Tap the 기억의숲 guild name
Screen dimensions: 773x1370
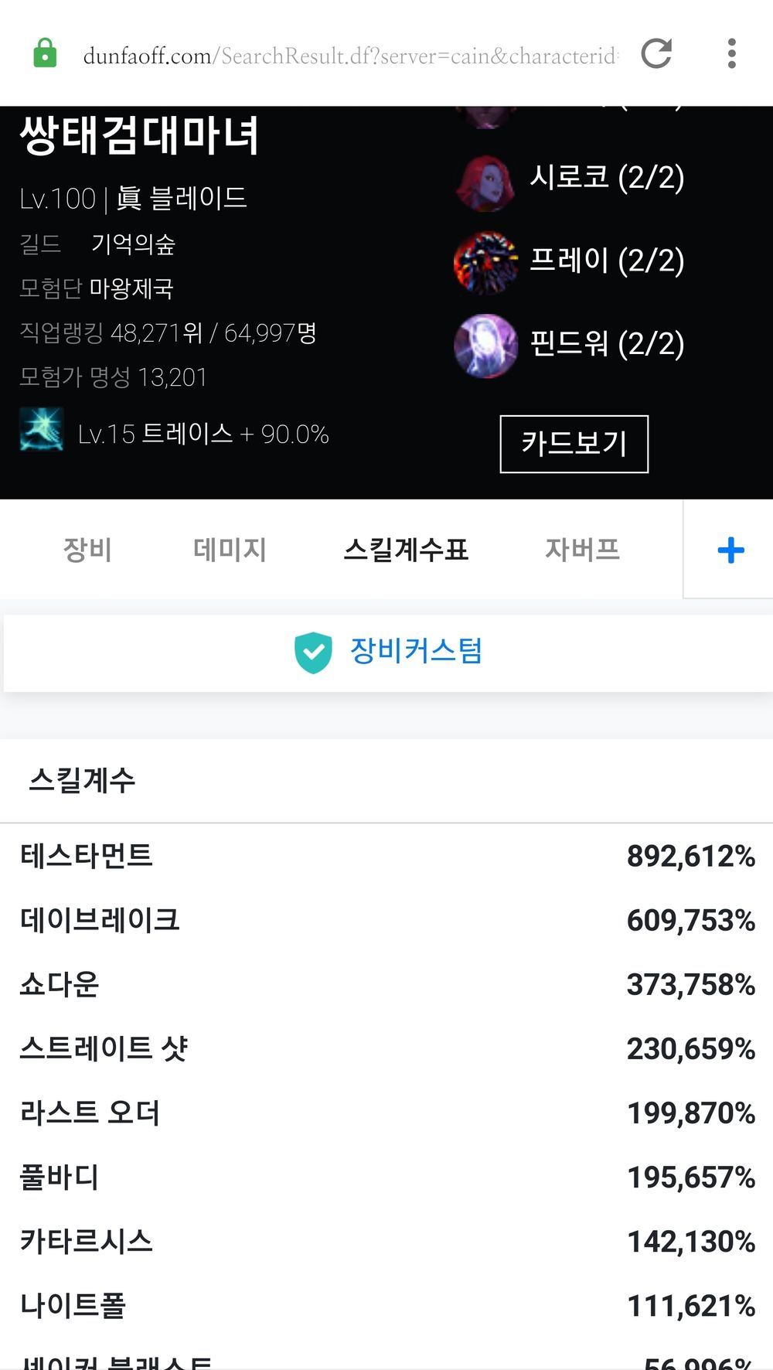[133, 244]
